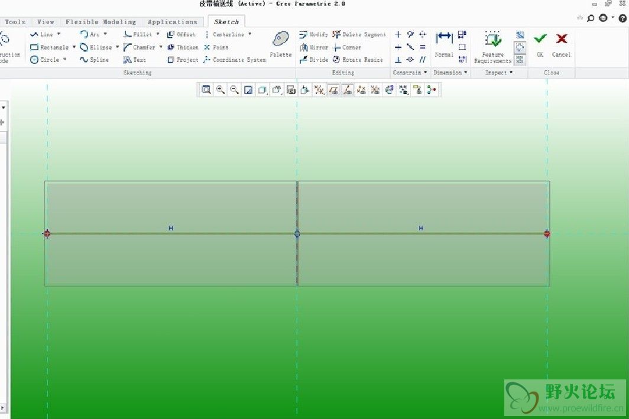Switch to Sketch View orientation
The image size is (629, 419).
click(x=305, y=90)
